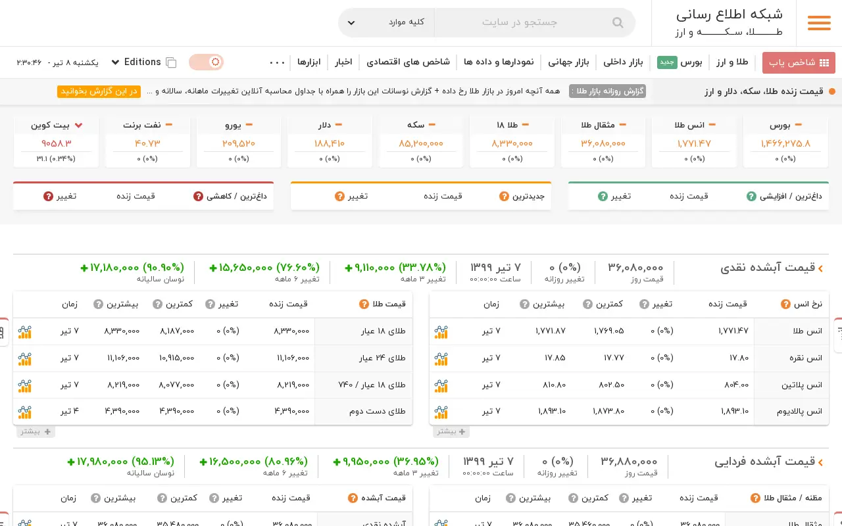Open the دلار price card
842x526 pixels.
click(x=326, y=142)
